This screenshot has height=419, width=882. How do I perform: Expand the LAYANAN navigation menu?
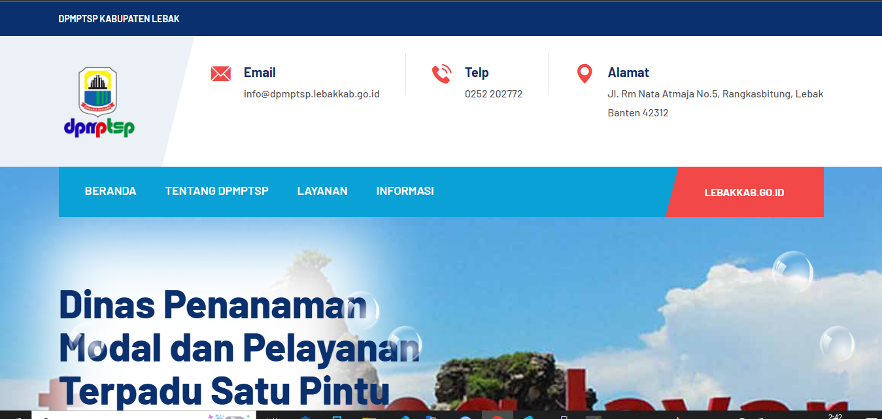322,192
